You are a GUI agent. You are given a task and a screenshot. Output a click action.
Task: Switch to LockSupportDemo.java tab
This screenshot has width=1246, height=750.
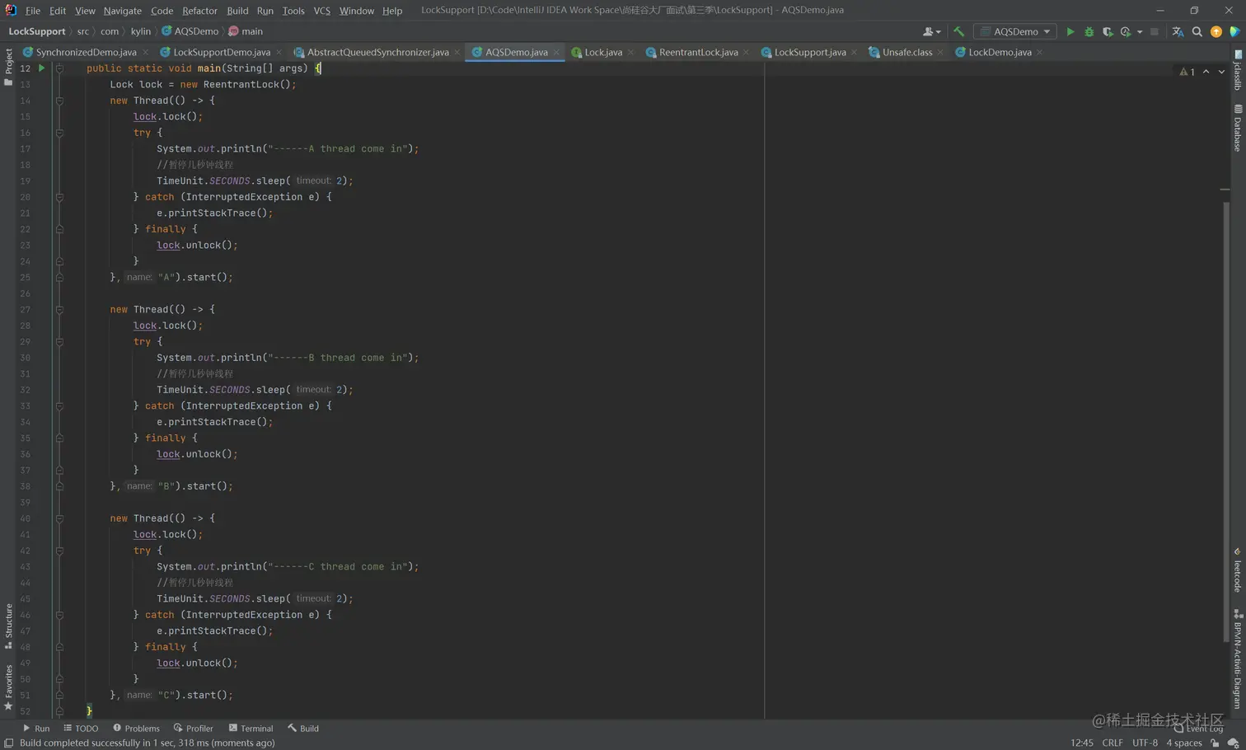[x=222, y=52]
